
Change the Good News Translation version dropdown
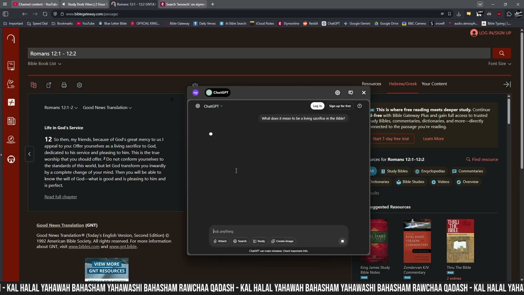click(x=107, y=107)
